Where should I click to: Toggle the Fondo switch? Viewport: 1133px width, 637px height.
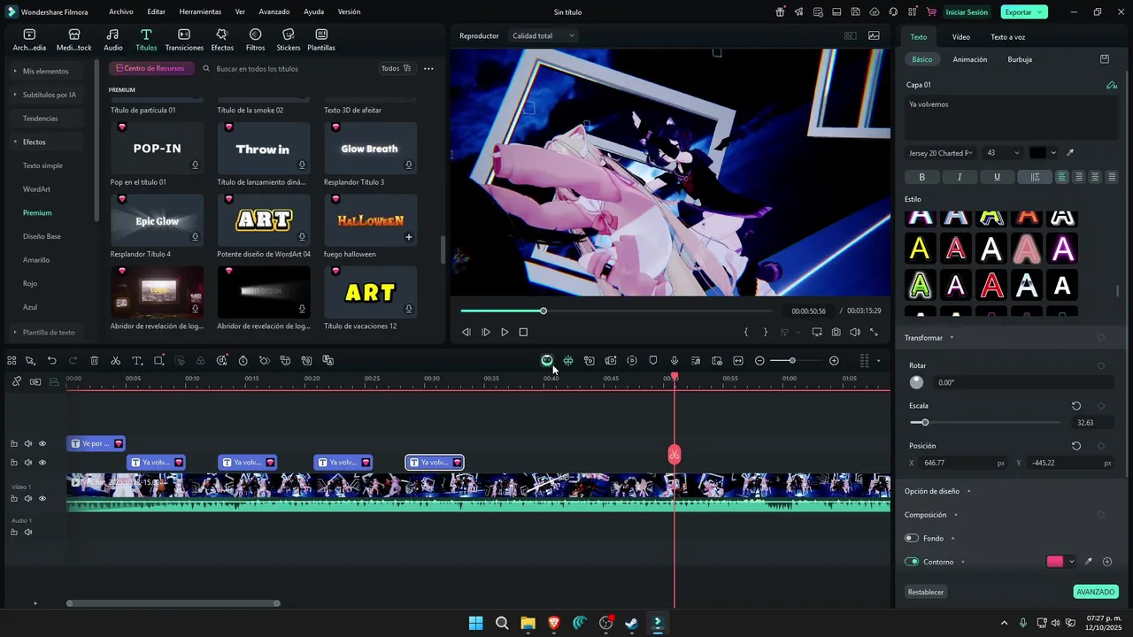(912, 538)
